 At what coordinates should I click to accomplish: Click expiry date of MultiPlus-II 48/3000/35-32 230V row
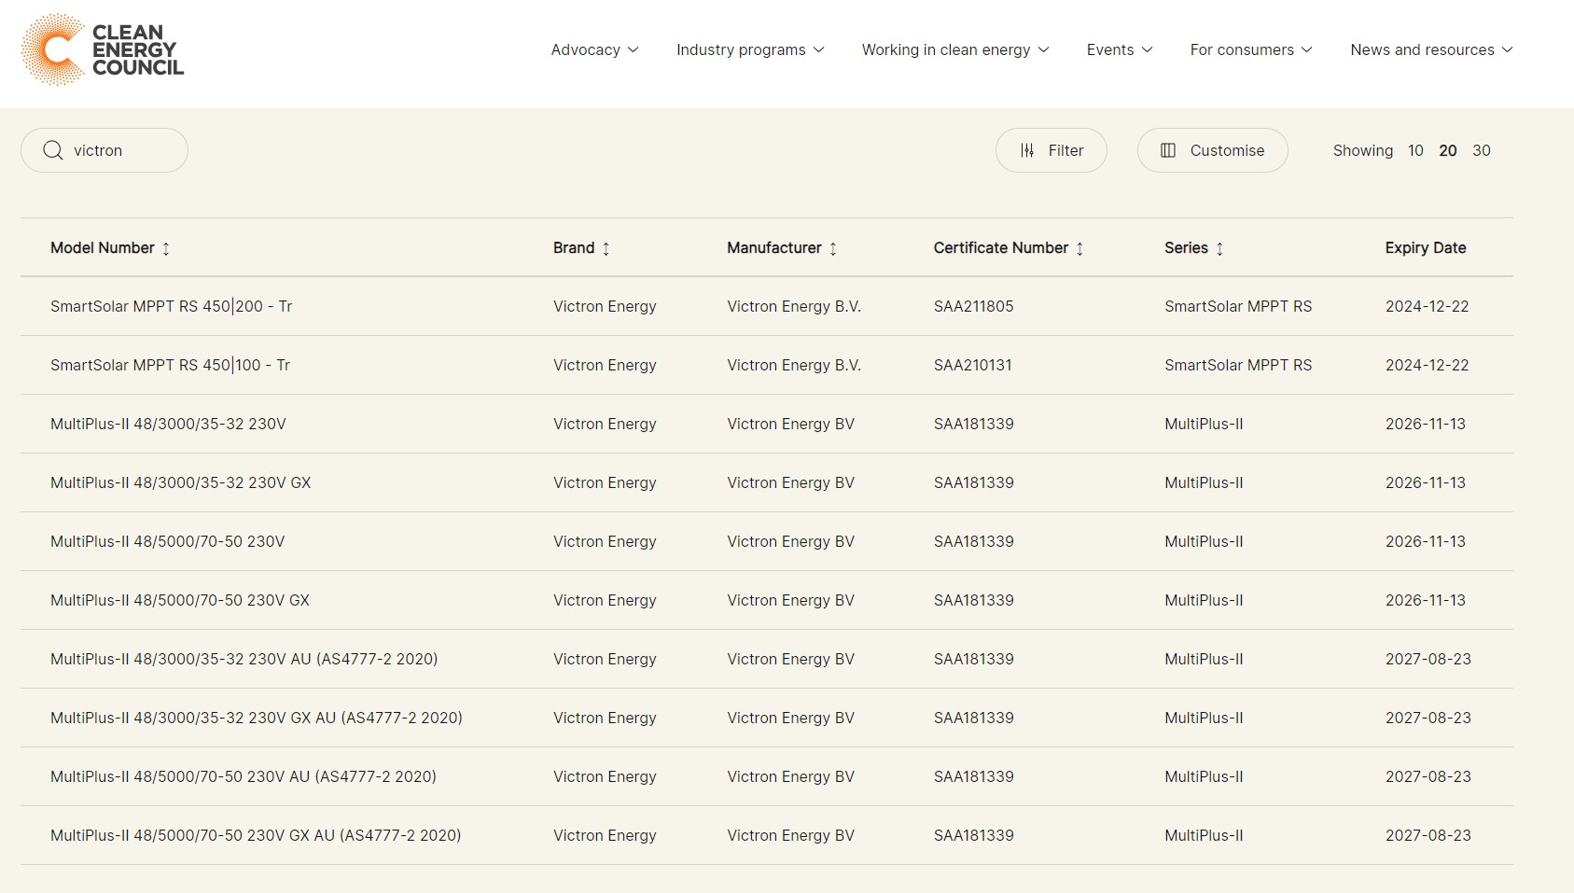[1426, 424]
